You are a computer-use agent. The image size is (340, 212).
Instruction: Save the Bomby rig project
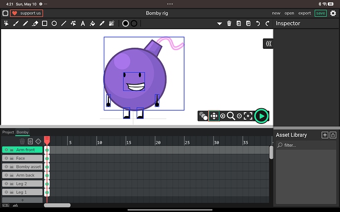tap(320, 13)
